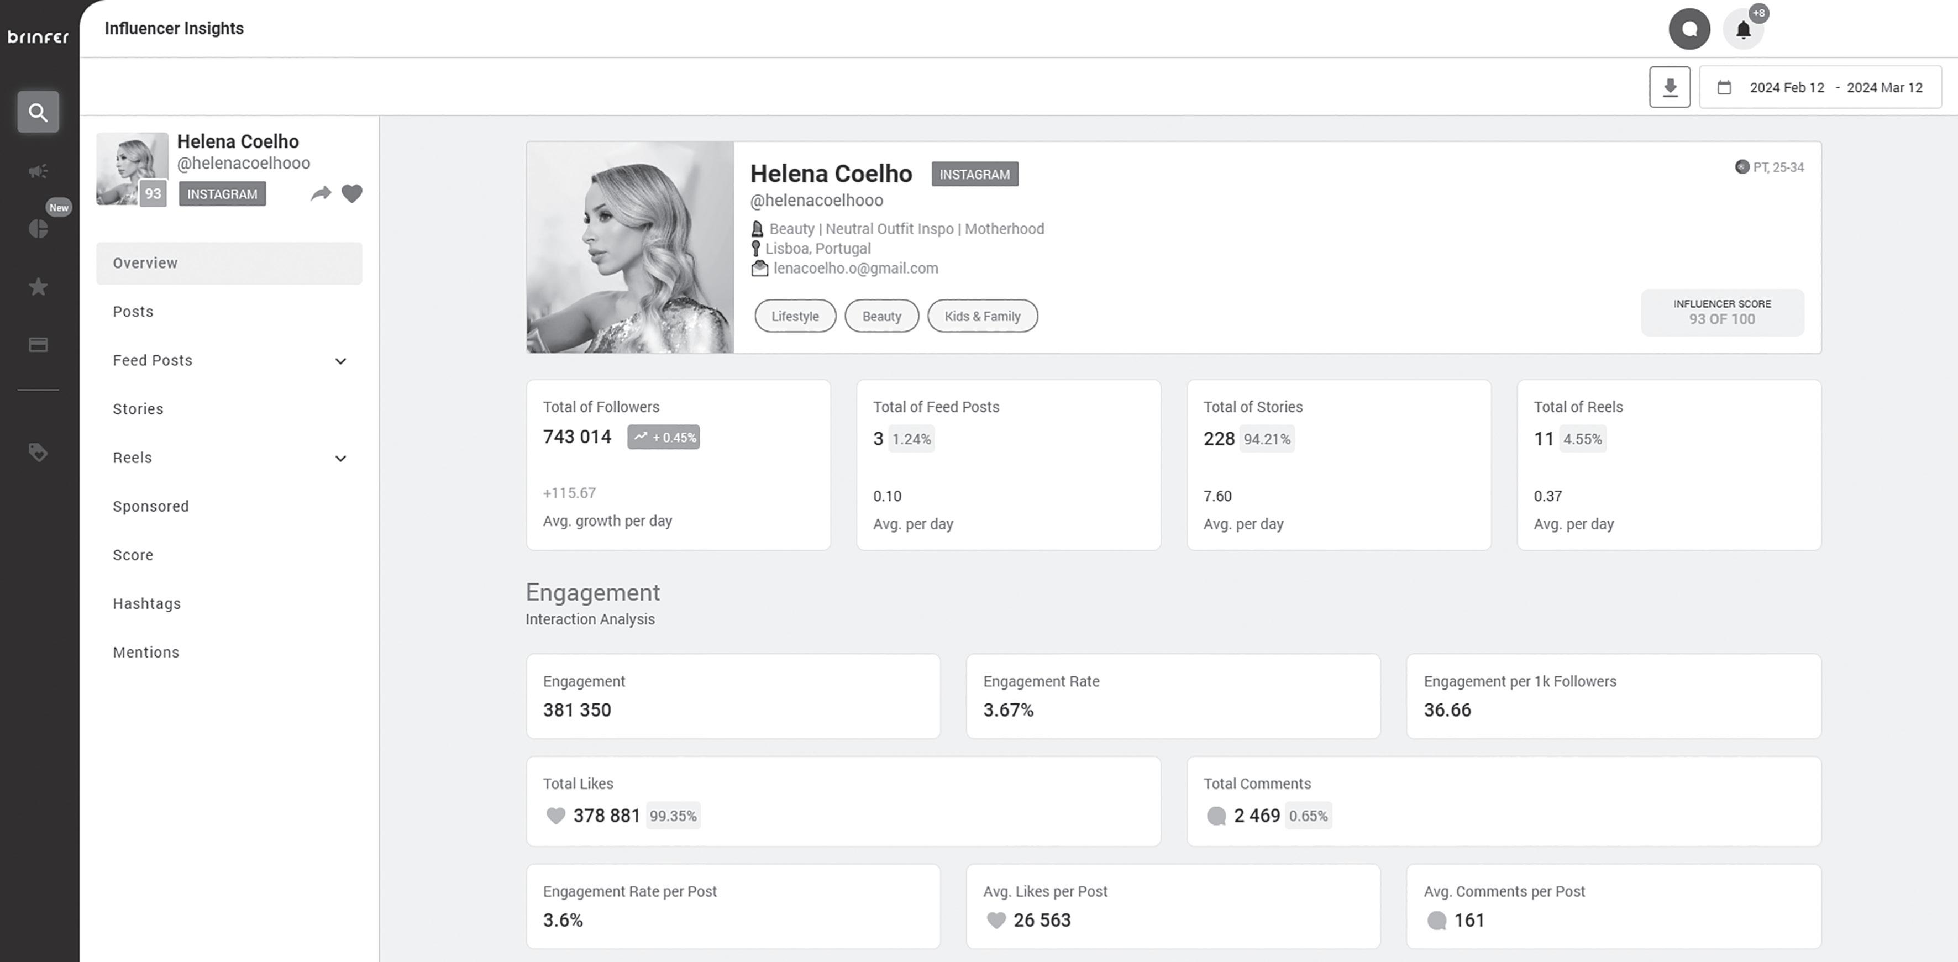Toggle the heart favorite for Helena Coelho

click(352, 194)
